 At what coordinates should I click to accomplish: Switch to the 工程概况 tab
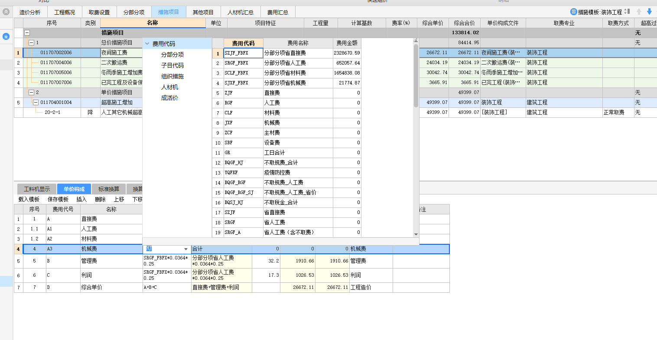65,12
